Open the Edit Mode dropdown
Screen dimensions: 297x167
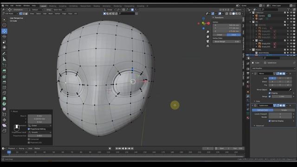[10, 13]
